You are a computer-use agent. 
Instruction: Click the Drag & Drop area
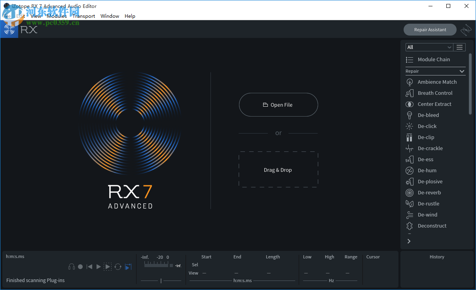pyautogui.click(x=278, y=170)
